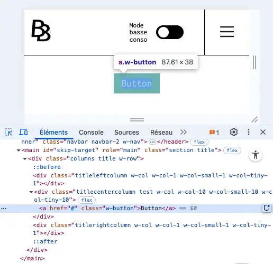Collapse the main skip-target element
273x264 pixels.
point(19,150)
